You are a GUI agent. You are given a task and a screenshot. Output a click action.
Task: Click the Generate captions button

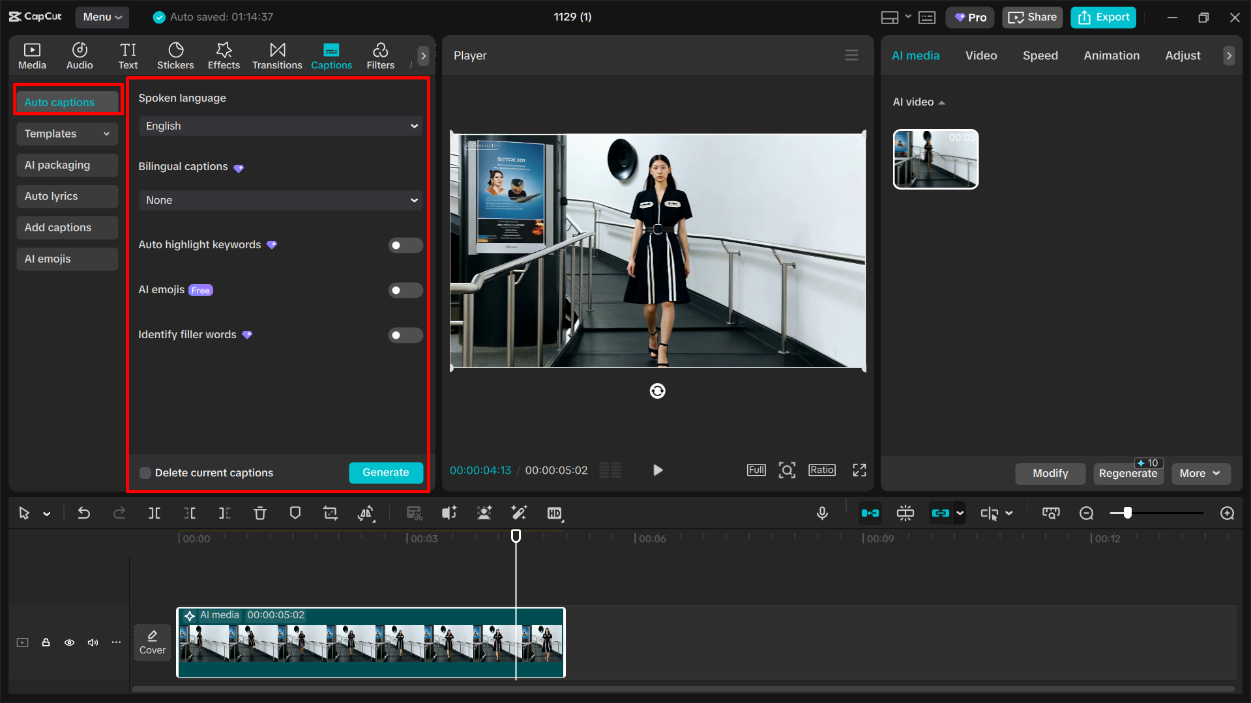click(x=385, y=472)
